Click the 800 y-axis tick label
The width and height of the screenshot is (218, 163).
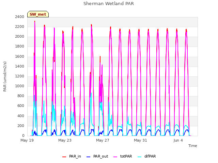click(x=21, y=96)
